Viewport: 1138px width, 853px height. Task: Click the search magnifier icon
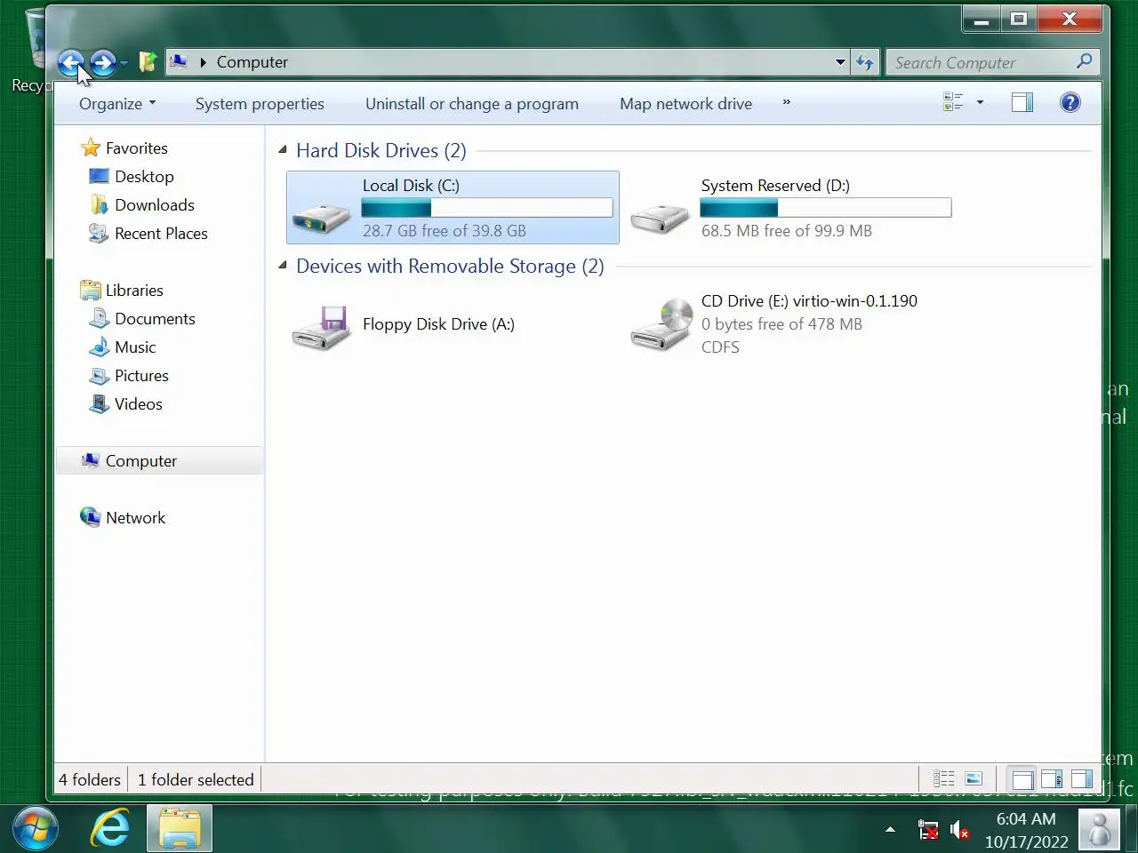[1084, 61]
